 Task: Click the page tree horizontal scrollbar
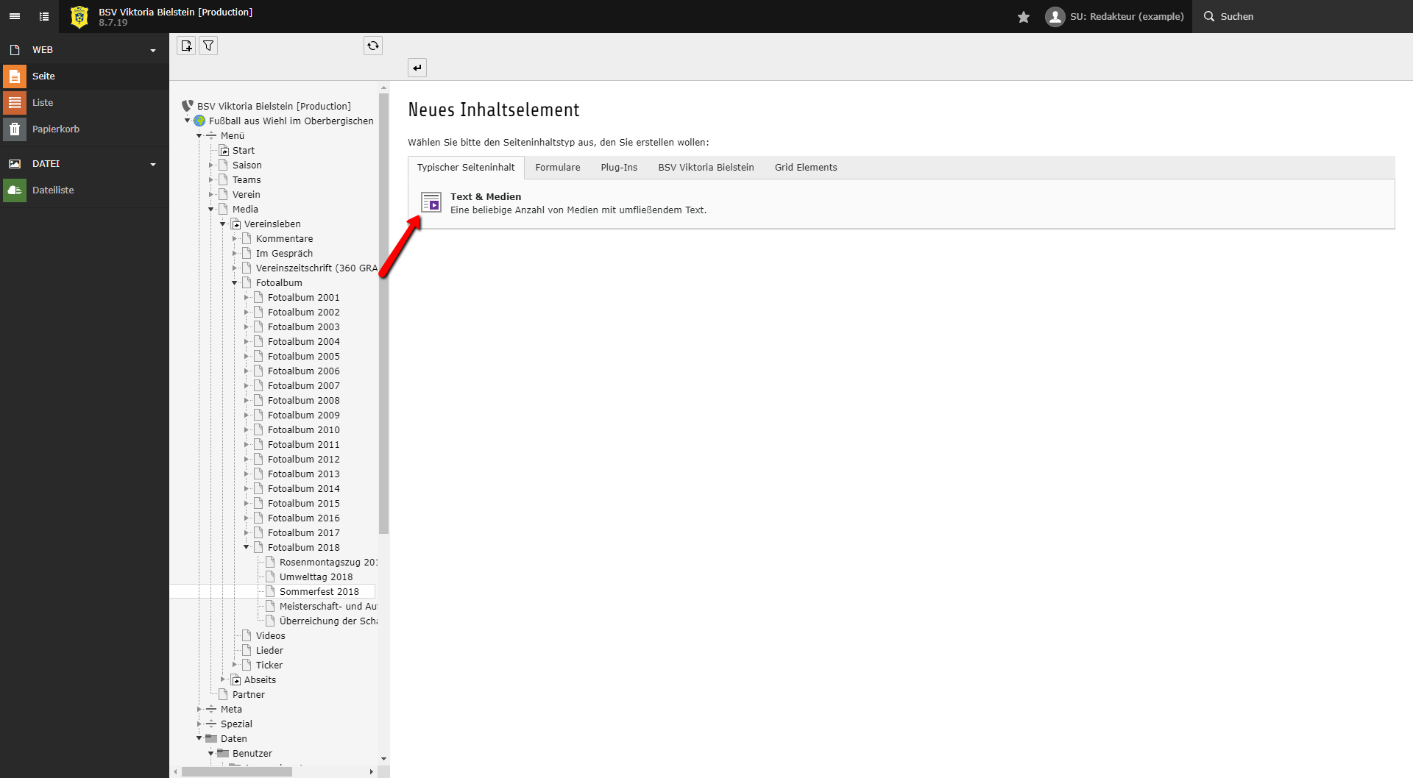(237, 771)
